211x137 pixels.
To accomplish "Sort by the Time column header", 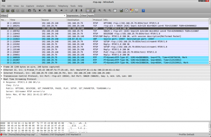I will (x=25, y=20).
